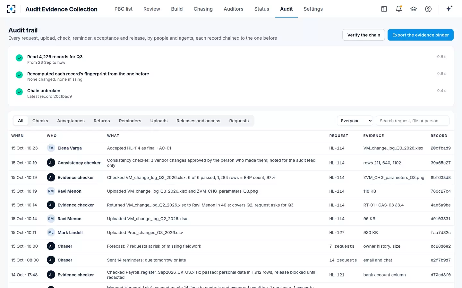Click the Audit Evidence Collection logo icon
The image size is (462, 288).
click(x=11, y=9)
